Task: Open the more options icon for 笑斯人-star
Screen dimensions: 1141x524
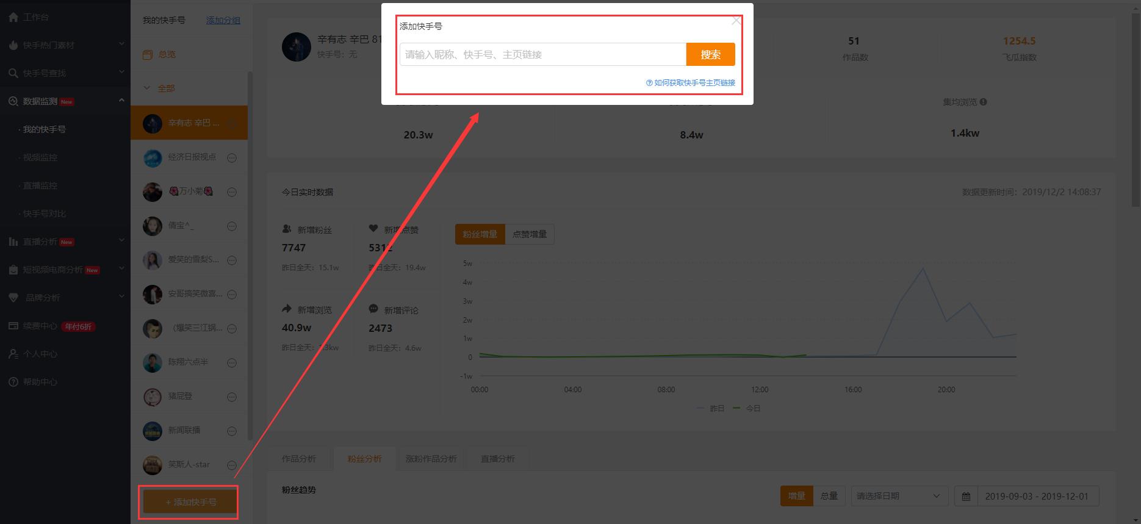Action: click(x=232, y=465)
